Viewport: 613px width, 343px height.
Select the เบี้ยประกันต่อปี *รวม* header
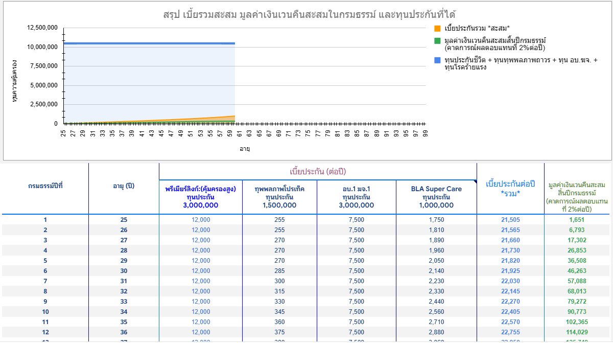510,188
